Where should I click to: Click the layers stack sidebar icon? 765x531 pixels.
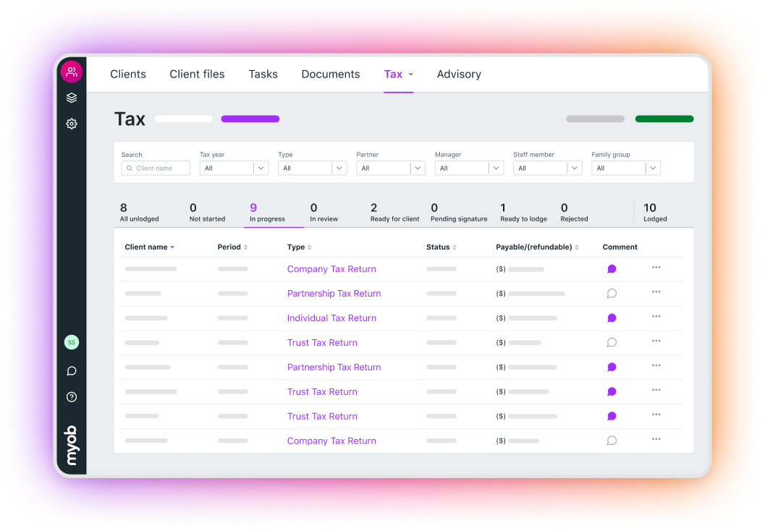pos(71,98)
